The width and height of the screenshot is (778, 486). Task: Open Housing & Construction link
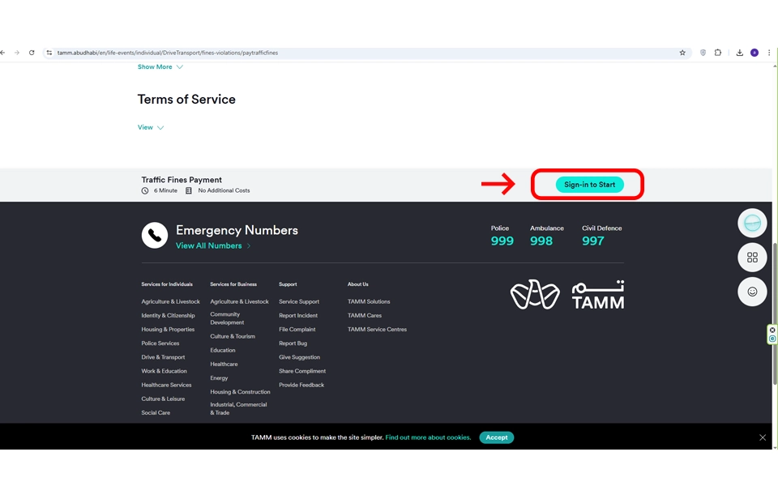point(240,392)
